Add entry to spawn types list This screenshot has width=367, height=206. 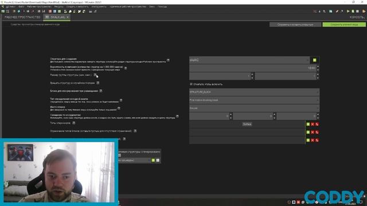pyautogui.click(x=308, y=124)
